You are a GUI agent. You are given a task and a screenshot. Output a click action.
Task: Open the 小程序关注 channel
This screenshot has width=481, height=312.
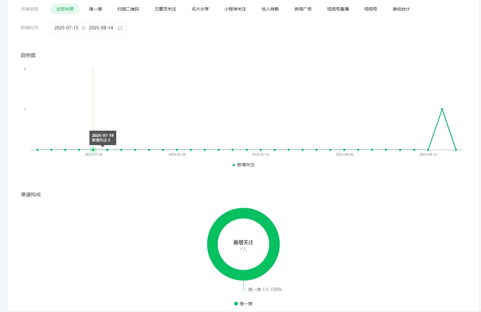click(235, 9)
